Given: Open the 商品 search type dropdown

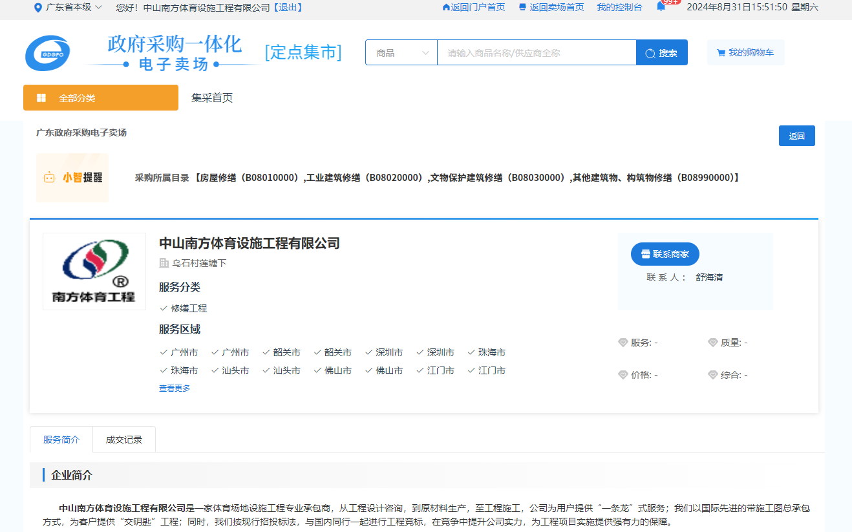Looking at the screenshot, I should coord(401,53).
